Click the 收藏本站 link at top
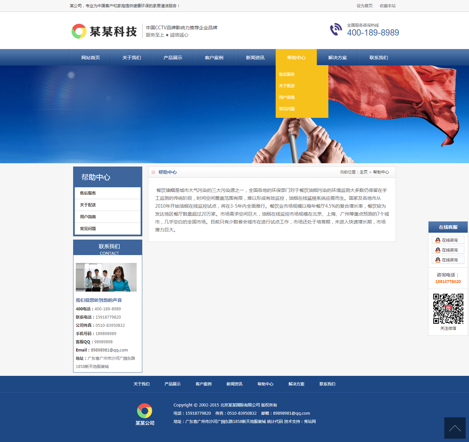The width and height of the screenshot is (469, 442). coord(387,6)
